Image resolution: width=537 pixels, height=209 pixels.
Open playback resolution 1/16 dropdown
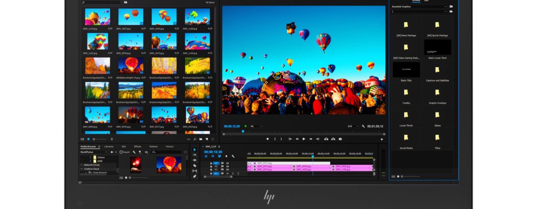[x=353, y=126]
